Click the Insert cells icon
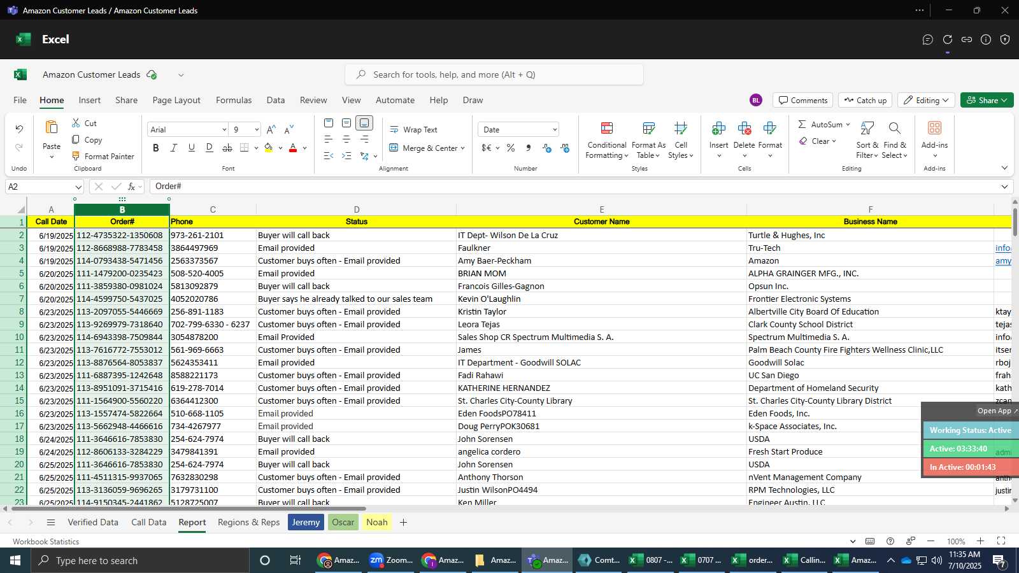The width and height of the screenshot is (1019, 573). coord(718,129)
